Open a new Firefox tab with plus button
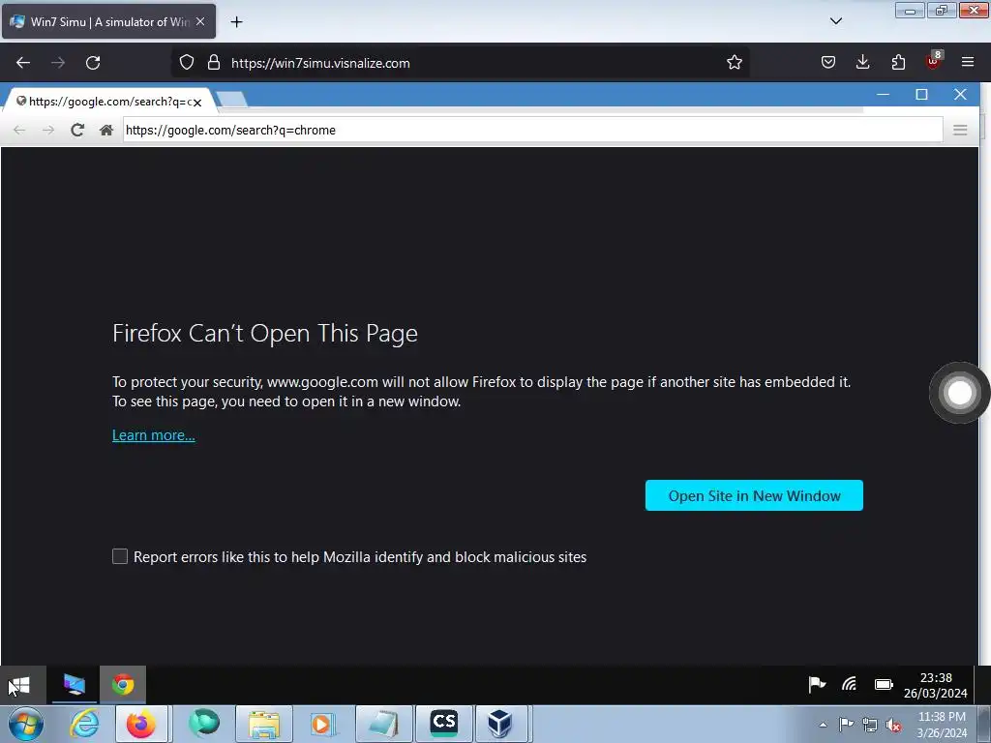This screenshot has width=991, height=743. click(x=236, y=22)
